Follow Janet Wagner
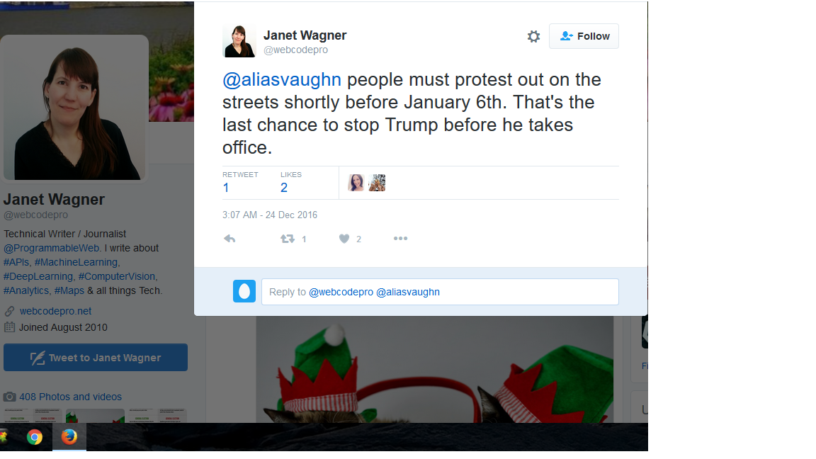816x459 pixels. 584,36
